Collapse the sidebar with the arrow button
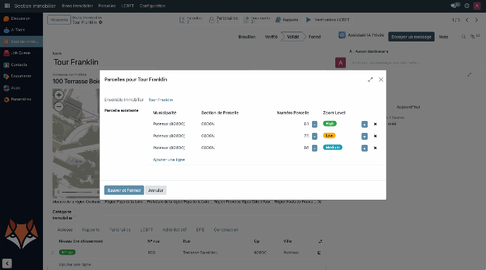 click(x=7, y=263)
